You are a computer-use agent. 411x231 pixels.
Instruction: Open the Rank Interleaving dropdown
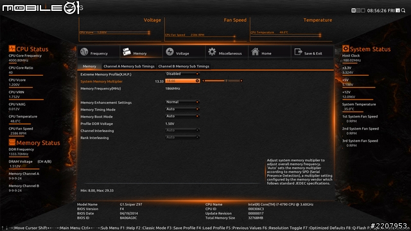pyautogui.click(x=182, y=137)
